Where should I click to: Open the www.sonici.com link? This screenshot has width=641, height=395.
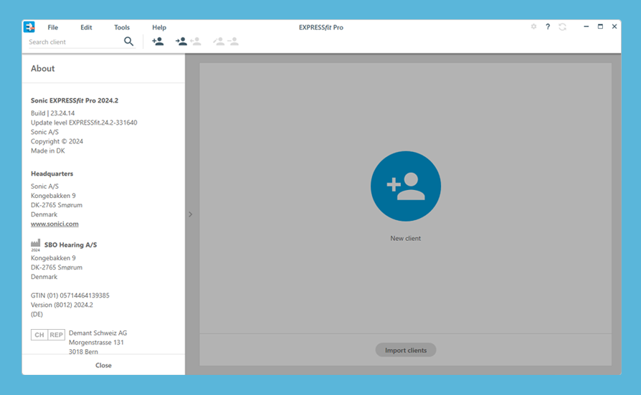(x=54, y=224)
